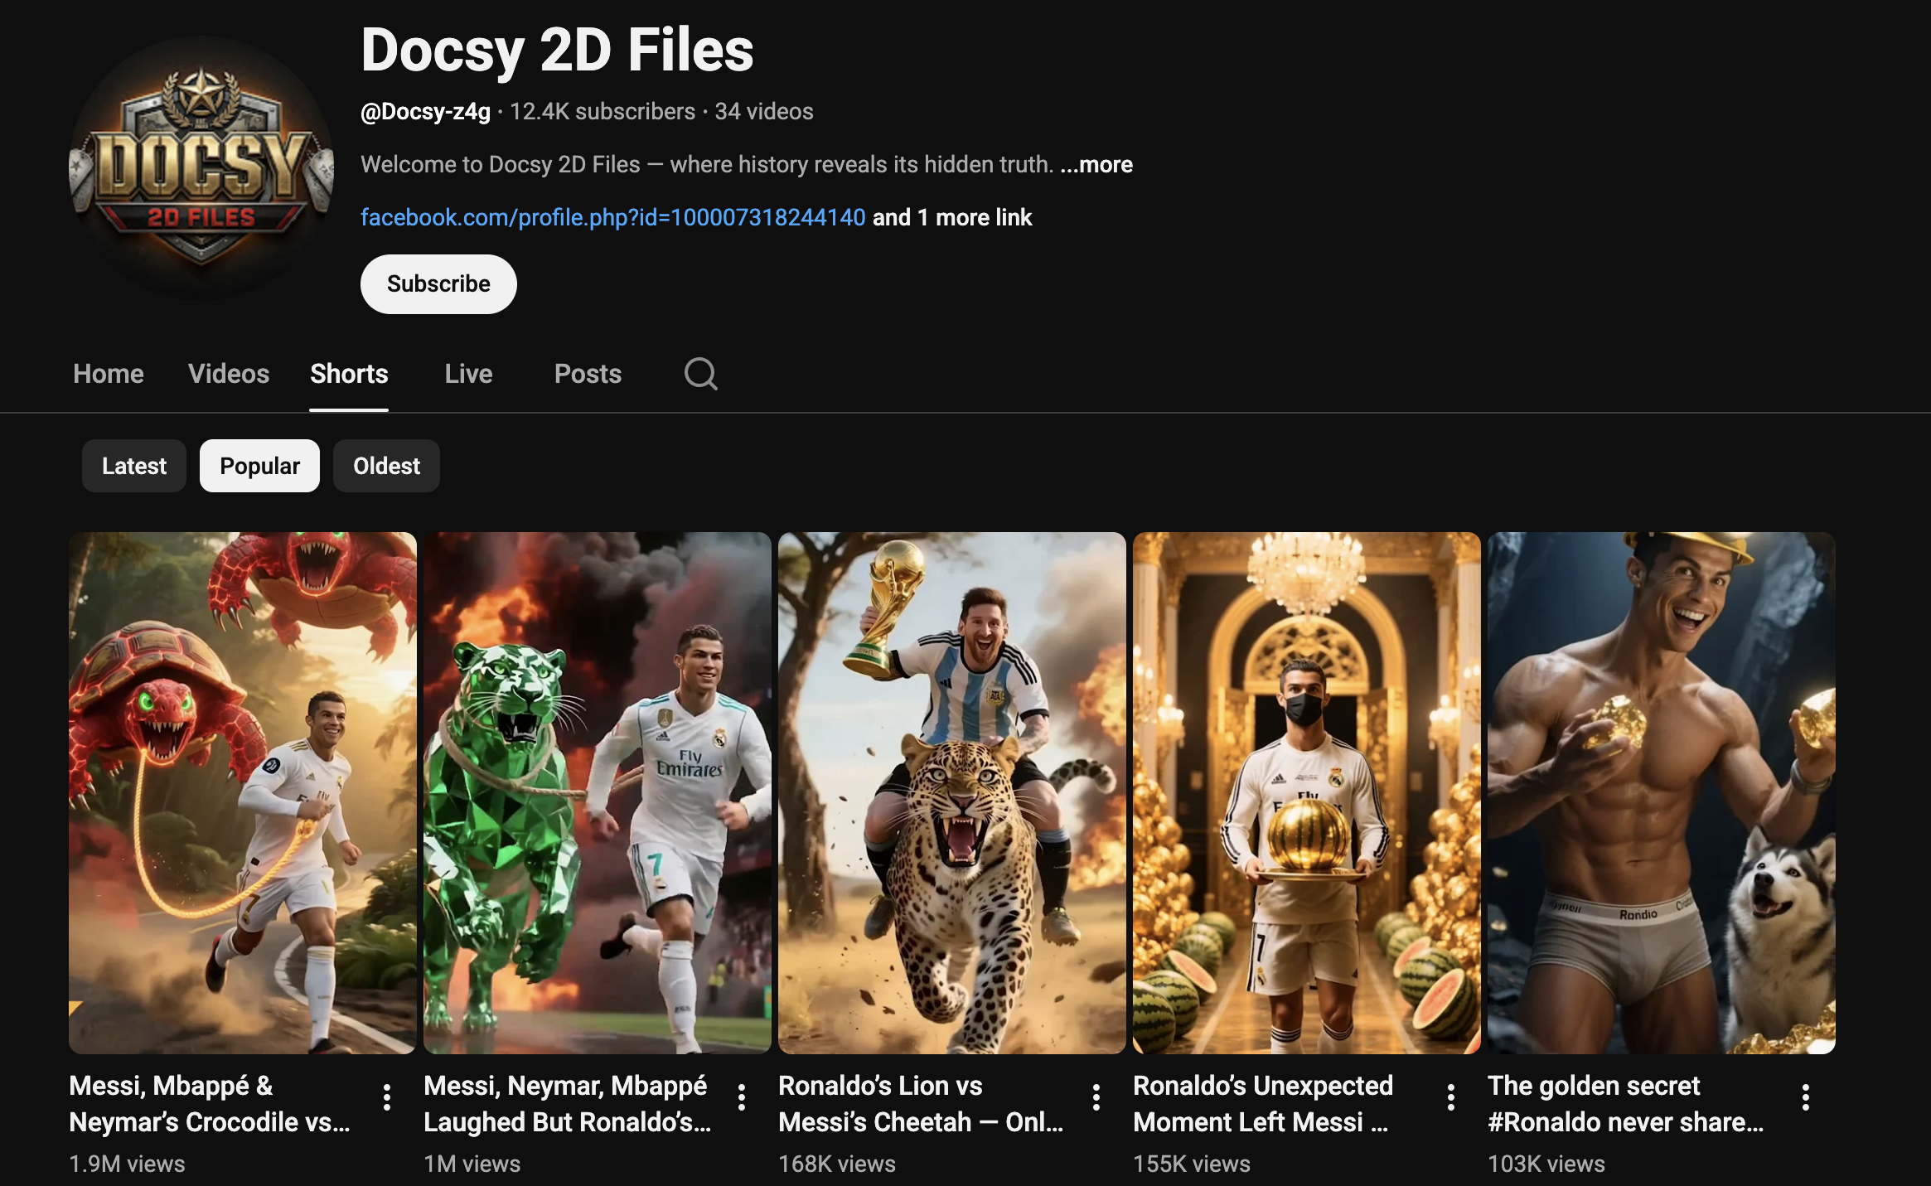
Task: Switch to the Videos tab
Action: (x=229, y=374)
